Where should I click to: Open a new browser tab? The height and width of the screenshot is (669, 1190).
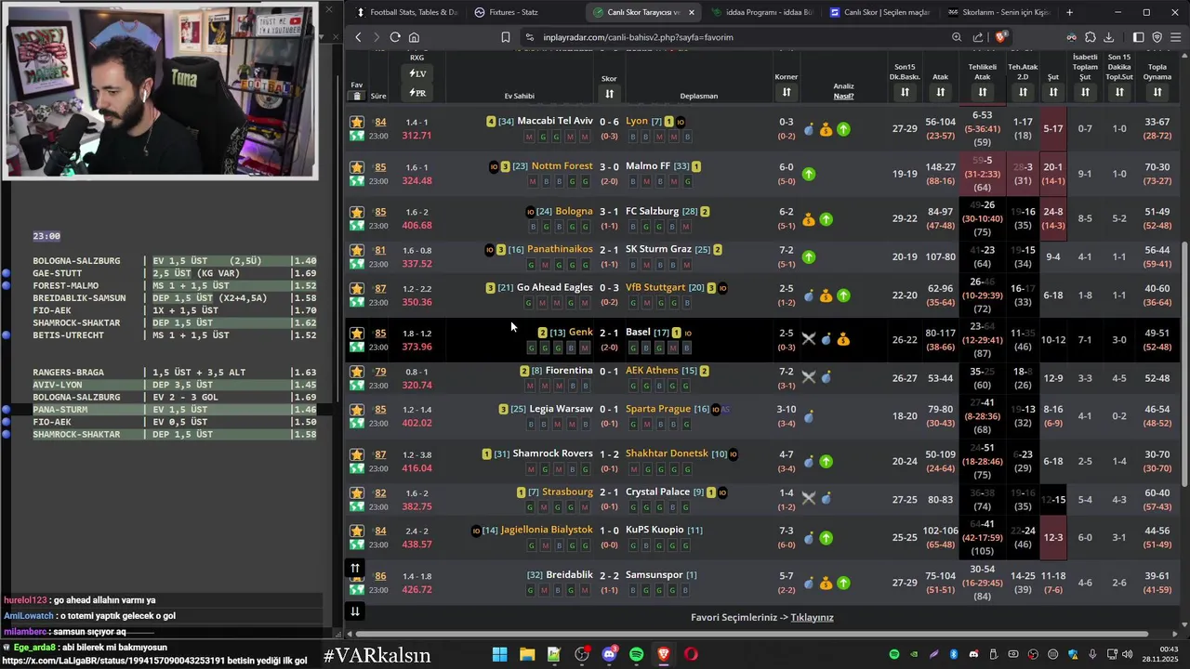[x=1069, y=12]
